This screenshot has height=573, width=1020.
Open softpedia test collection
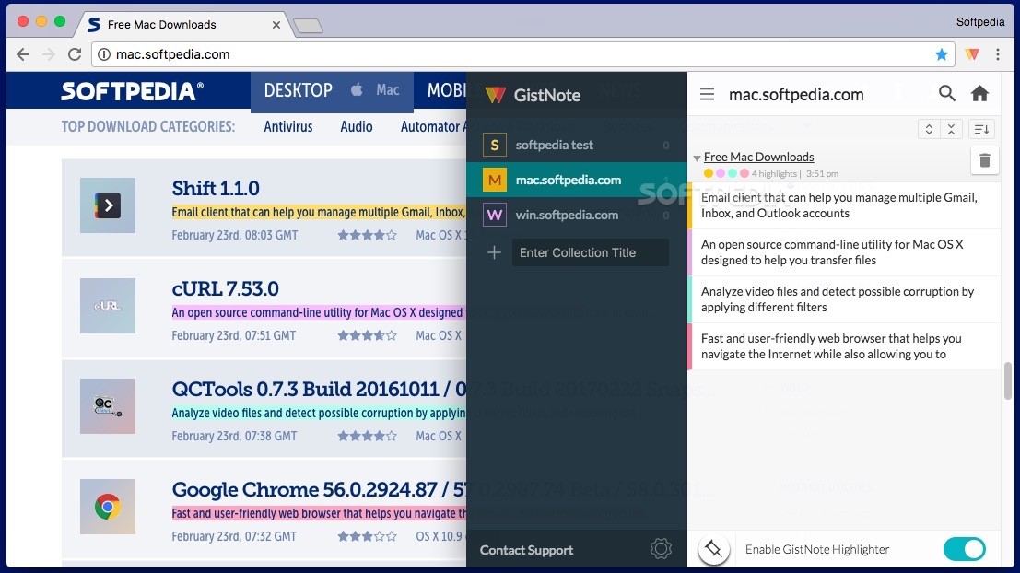point(577,145)
